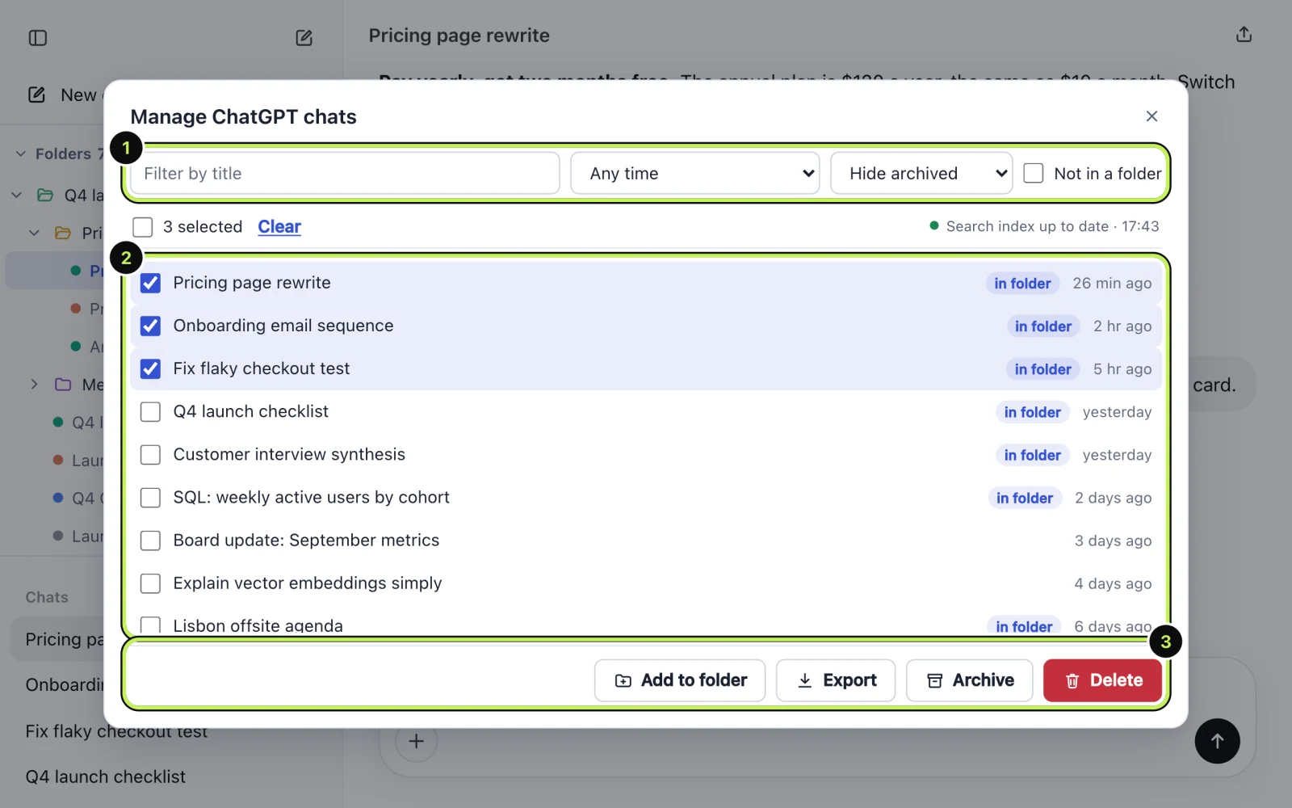Check the Customer interview synthesis checkbox
This screenshot has width=1292, height=808.
click(x=150, y=454)
